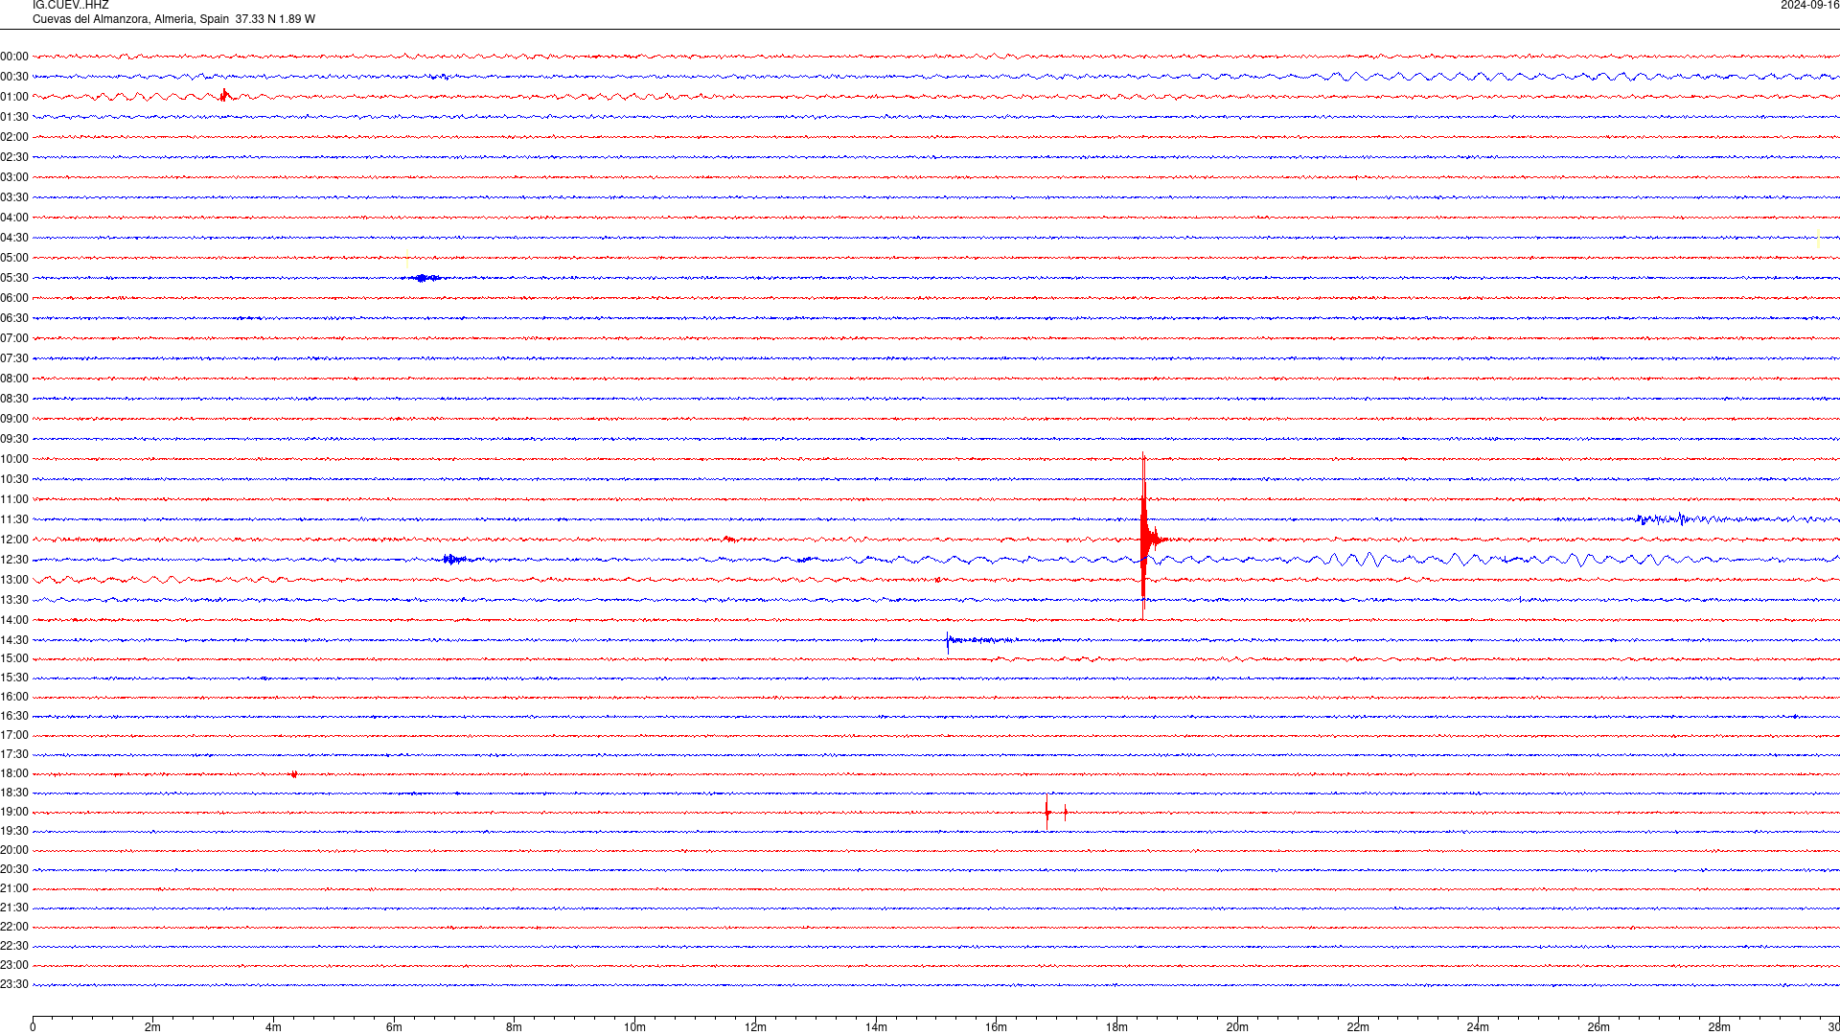Select the 08:00 trace time label
The image size is (1840, 1035).
pyautogui.click(x=14, y=379)
